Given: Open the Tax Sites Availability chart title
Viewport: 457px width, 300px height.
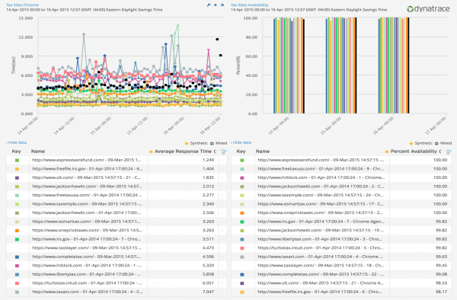Looking at the screenshot, I should click(x=250, y=5).
